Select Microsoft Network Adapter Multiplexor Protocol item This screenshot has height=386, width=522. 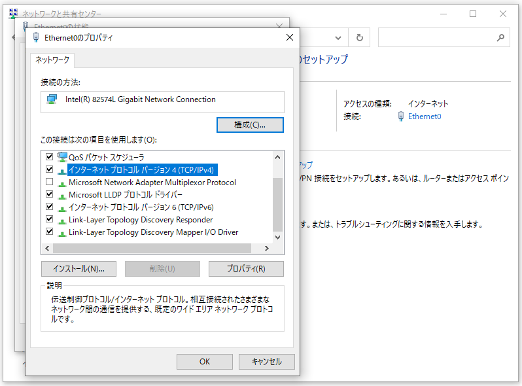[x=152, y=183]
